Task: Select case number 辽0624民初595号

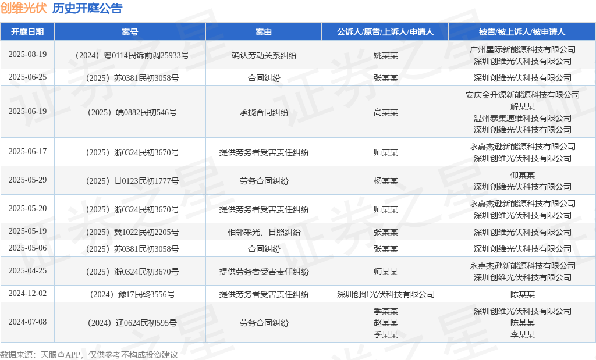Action: coord(146,323)
